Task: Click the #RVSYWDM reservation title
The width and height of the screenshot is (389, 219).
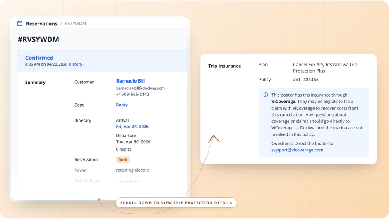Action: pyautogui.click(x=38, y=40)
